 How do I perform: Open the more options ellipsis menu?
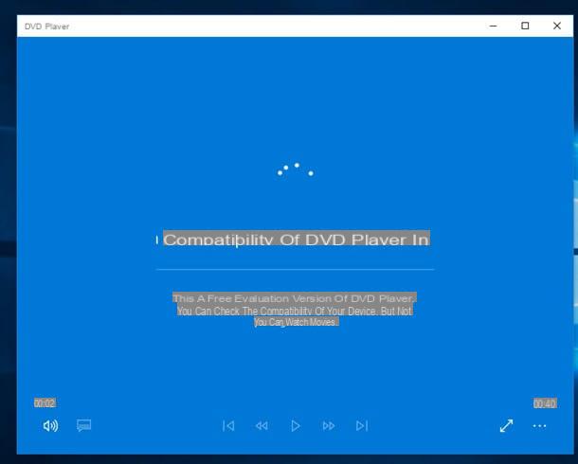[x=539, y=426]
